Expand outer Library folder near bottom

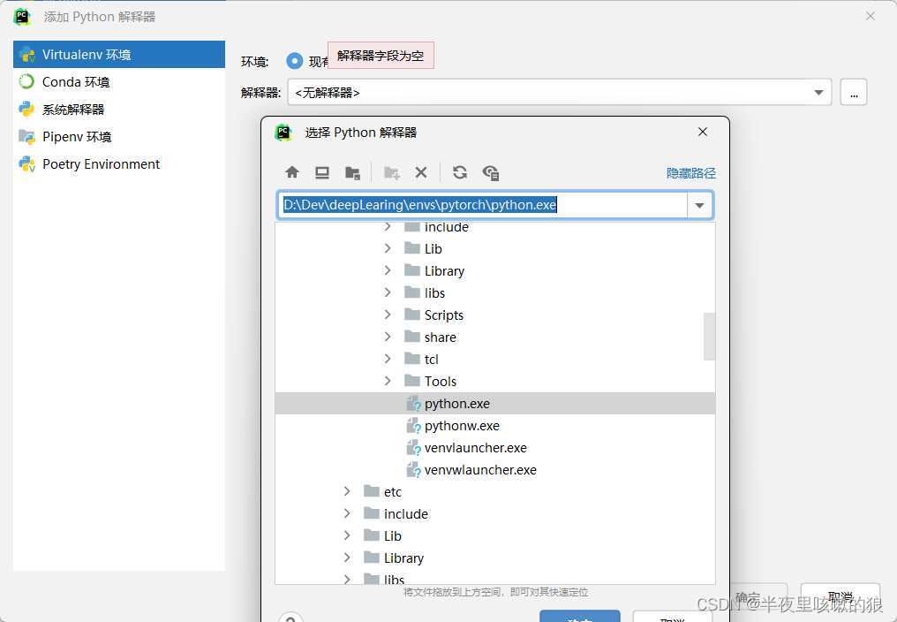tap(347, 558)
